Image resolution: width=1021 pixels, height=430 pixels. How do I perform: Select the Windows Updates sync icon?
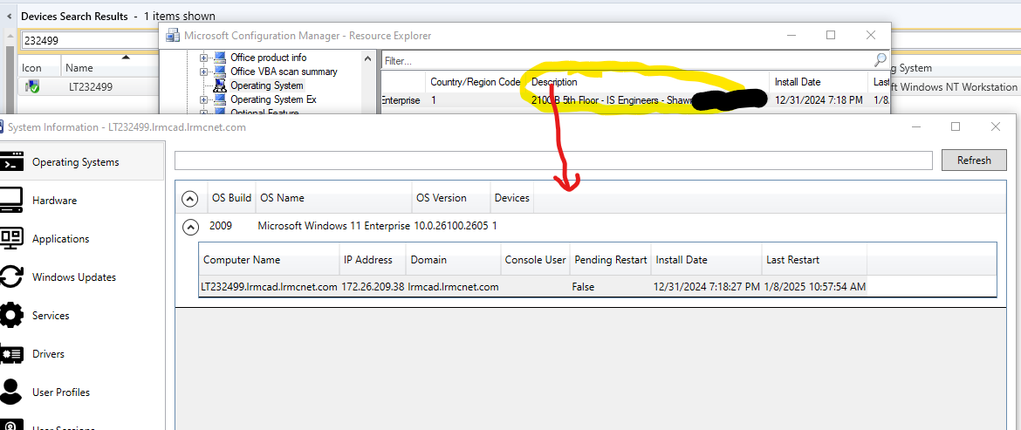[x=11, y=277]
